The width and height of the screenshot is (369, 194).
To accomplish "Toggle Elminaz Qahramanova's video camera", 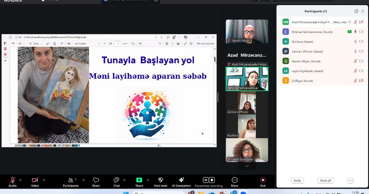I will (x=361, y=32).
